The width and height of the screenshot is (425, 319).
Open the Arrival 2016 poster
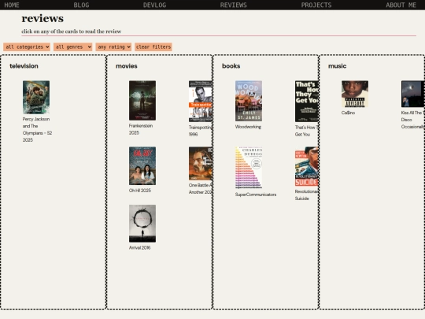click(x=142, y=224)
